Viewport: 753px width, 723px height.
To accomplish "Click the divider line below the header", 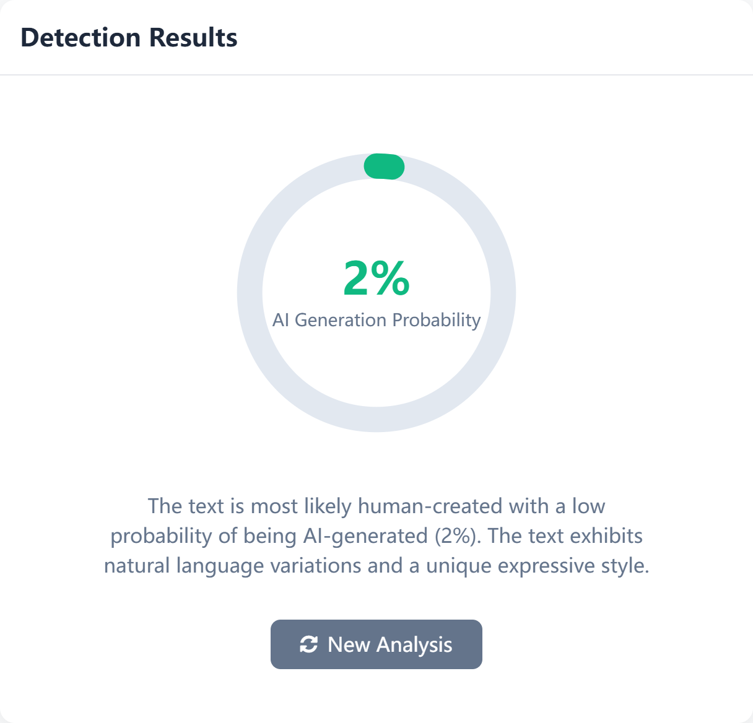I will point(376,75).
